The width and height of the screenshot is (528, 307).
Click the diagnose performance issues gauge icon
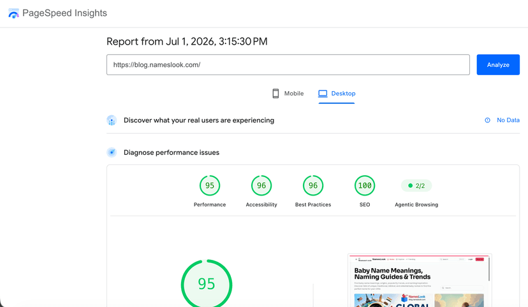click(112, 152)
